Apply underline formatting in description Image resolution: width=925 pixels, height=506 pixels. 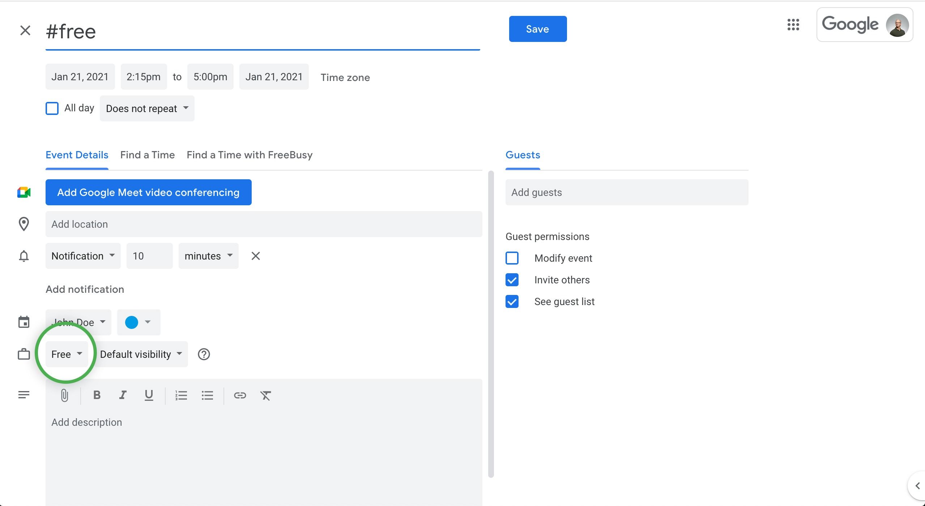point(149,395)
